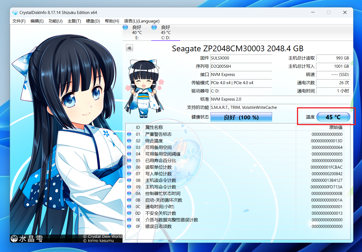Click the disk title Seagate ZP2048CM30003 2048.4 GB
The height and width of the screenshot is (252, 362).
[x=238, y=49]
